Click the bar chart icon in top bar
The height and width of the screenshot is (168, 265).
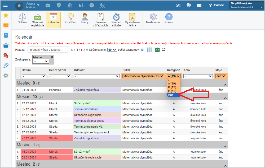(81, 5)
